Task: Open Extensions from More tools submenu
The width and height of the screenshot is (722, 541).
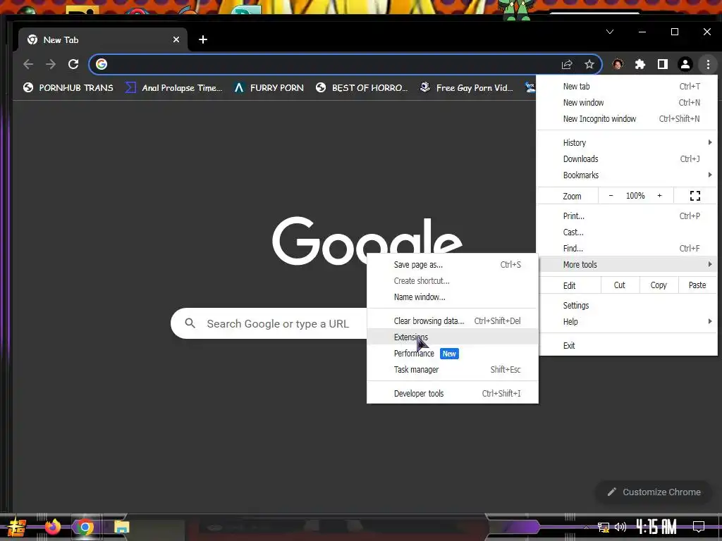Action: click(x=453, y=337)
